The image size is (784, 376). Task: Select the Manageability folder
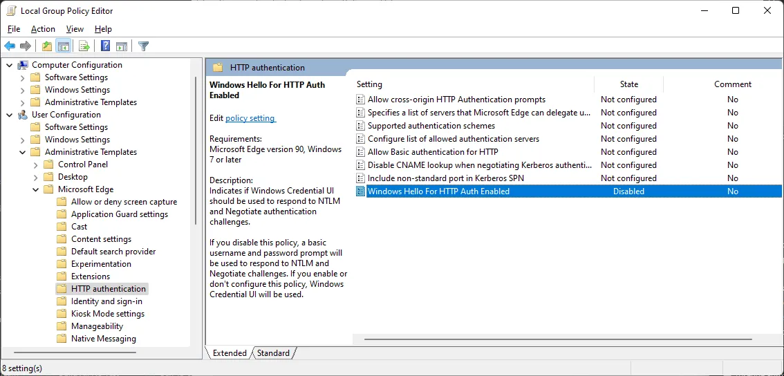[x=97, y=326]
